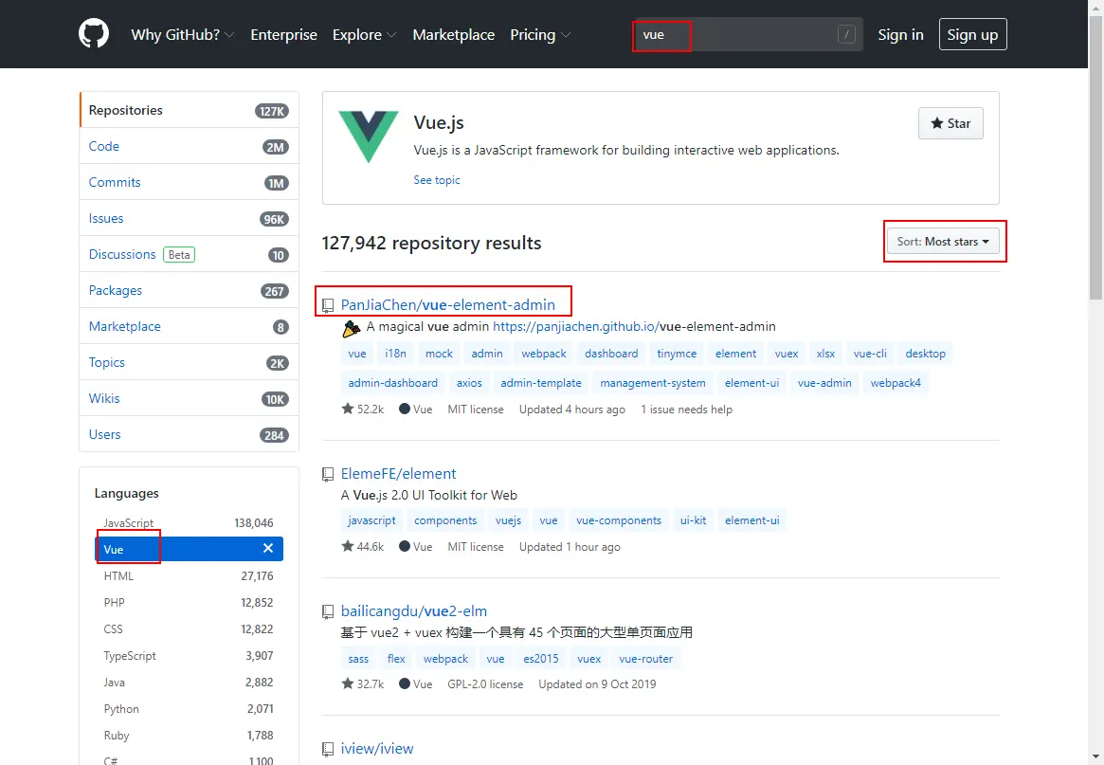This screenshot has height=765, width=1104.
Task: Open the Issues results category
Action: (x=190, y=218)
